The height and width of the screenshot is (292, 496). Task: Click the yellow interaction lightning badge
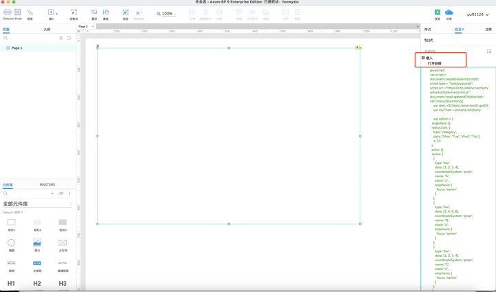pyautogui.click(x=357, y=47)
